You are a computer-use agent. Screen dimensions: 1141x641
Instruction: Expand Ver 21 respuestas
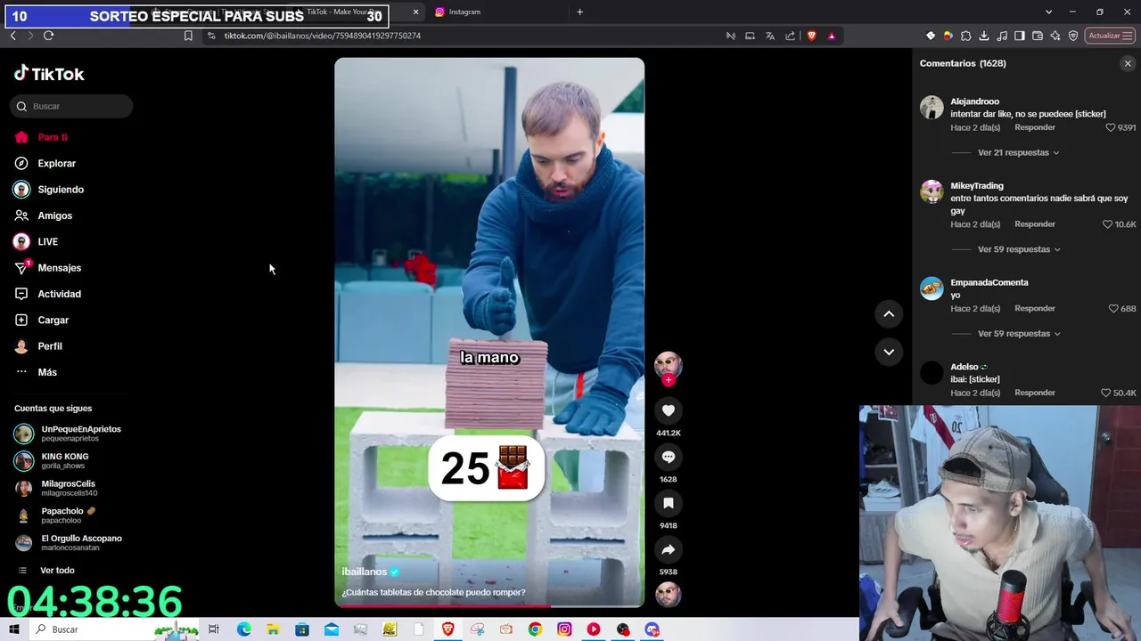pyautogui.click(x=1018, y=152)
